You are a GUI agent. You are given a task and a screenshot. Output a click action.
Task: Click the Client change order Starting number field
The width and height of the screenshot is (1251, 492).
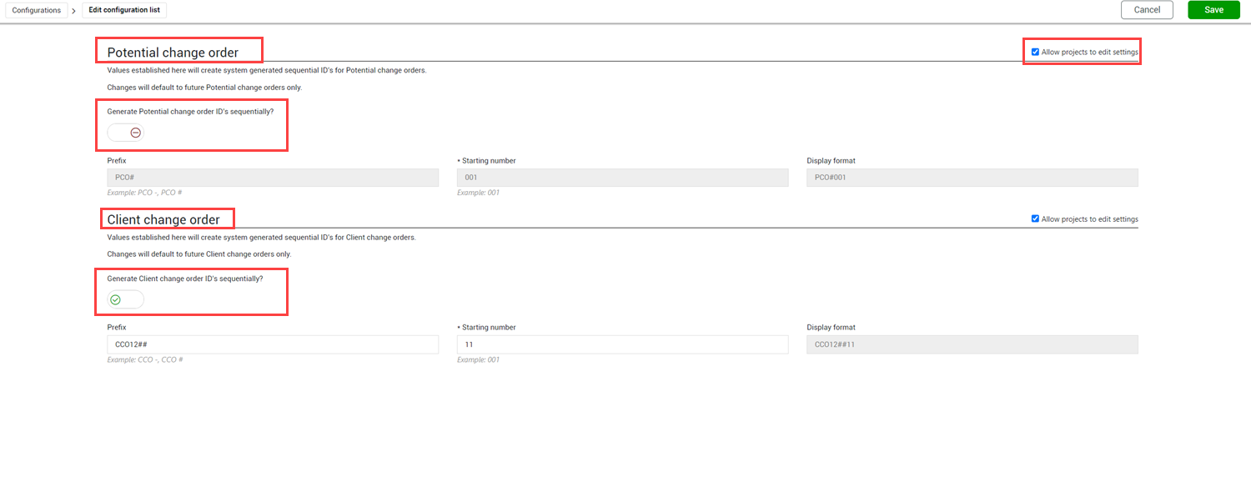pos(622,344)
